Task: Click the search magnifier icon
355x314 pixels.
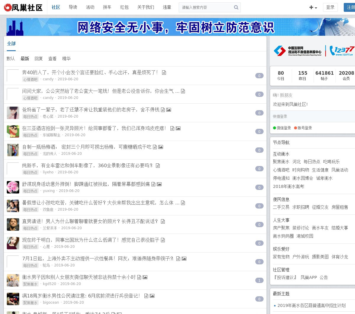Action: [236, 7]
